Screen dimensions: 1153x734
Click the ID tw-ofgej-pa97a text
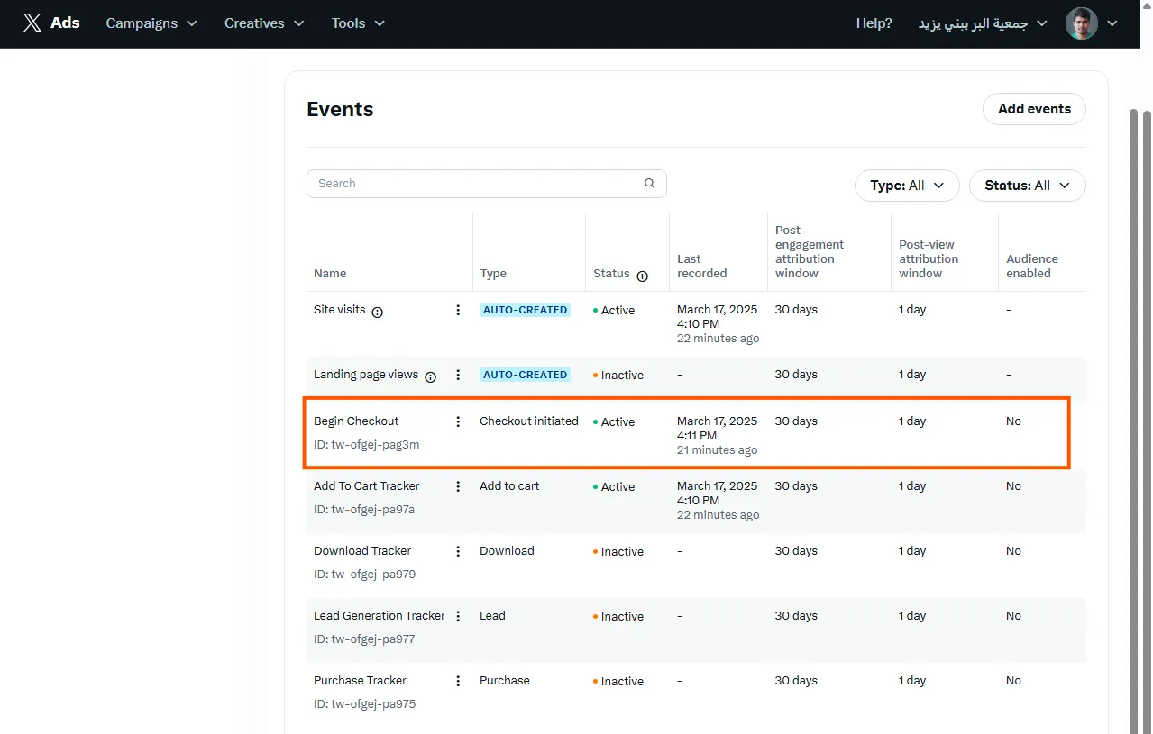coord(364,510)
